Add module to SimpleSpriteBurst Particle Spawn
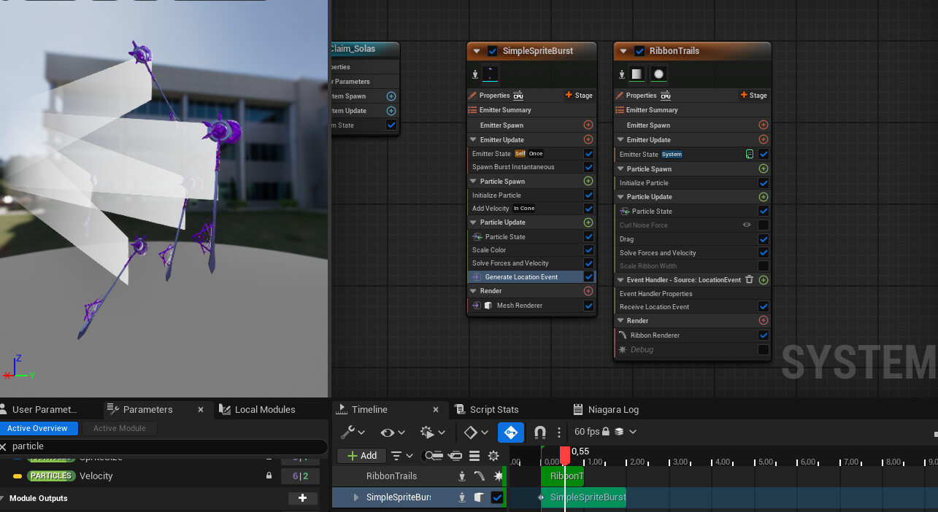Image resolution: width=938 pixels, height=512 pixels. coord(588,181)
